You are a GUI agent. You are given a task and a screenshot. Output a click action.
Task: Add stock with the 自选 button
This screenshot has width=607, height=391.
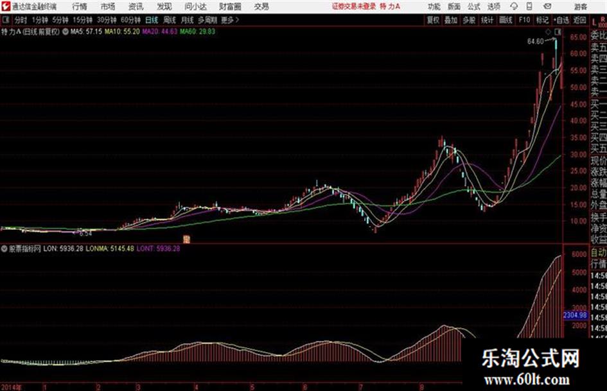tap(561, 20)
